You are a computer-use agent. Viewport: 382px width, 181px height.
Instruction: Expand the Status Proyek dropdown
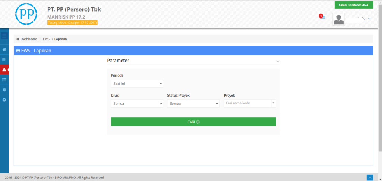(193, 103)
